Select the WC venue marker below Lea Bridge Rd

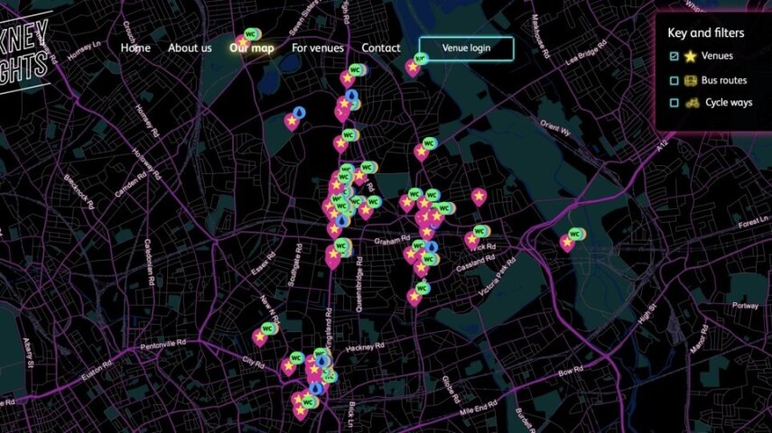click(421, 152)
